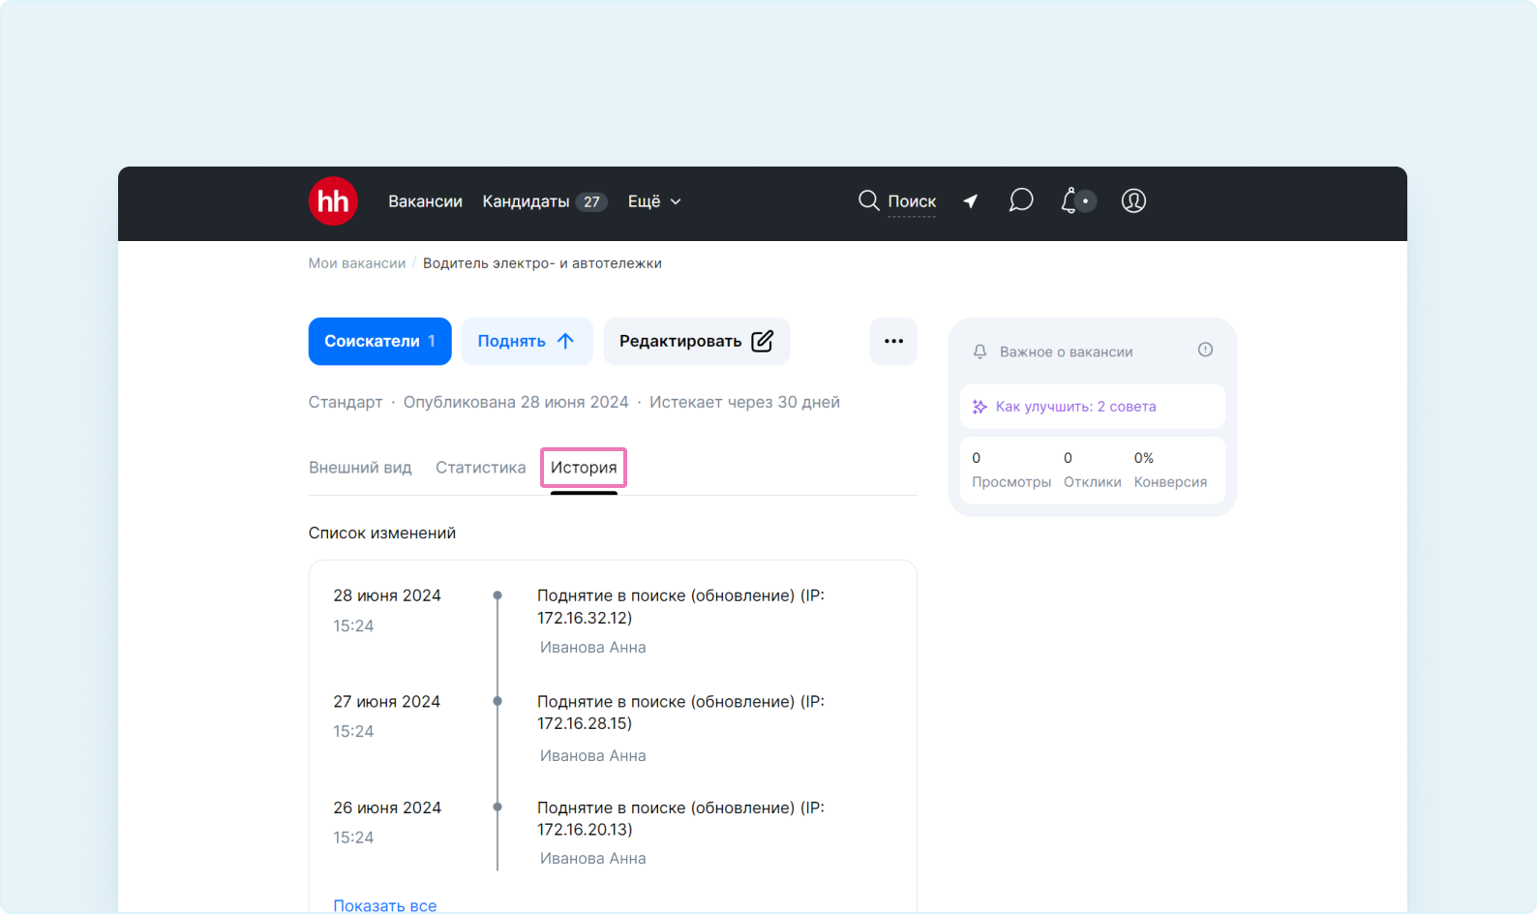Click the bell icon beside Важное о вакансии
The image size is (1537, 914).
pyautogui.click(x=979, y=351)
